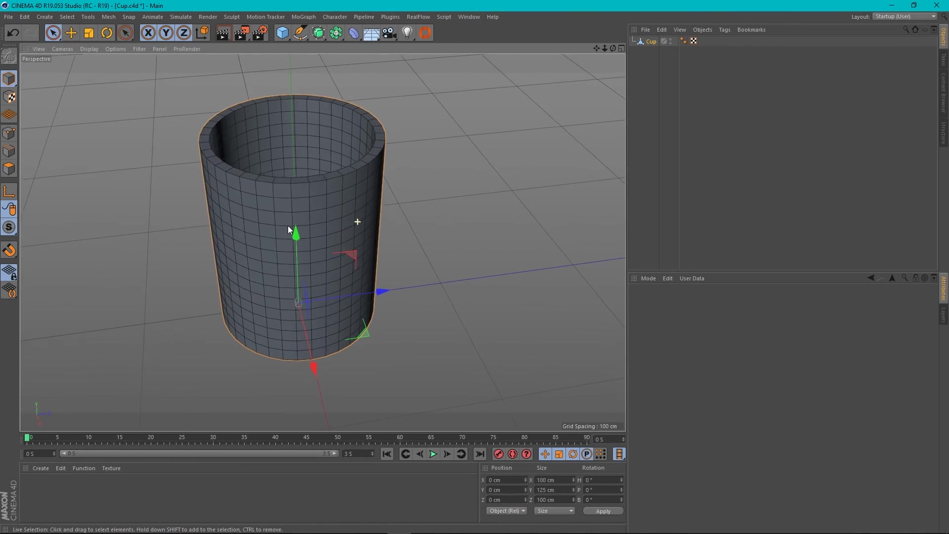
Task: Open the Layout dropdown showing Startup (User)
Action: click(x=905, y=16)
